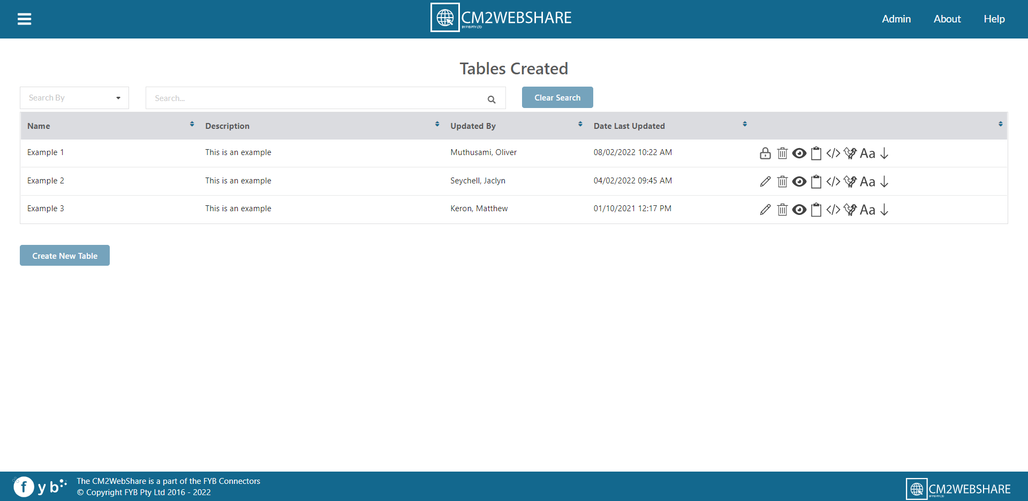Click date '04/02/2022 09:45 AM'
The height and width of the screenshot is (501, 1028).
(x=633, y=181)
